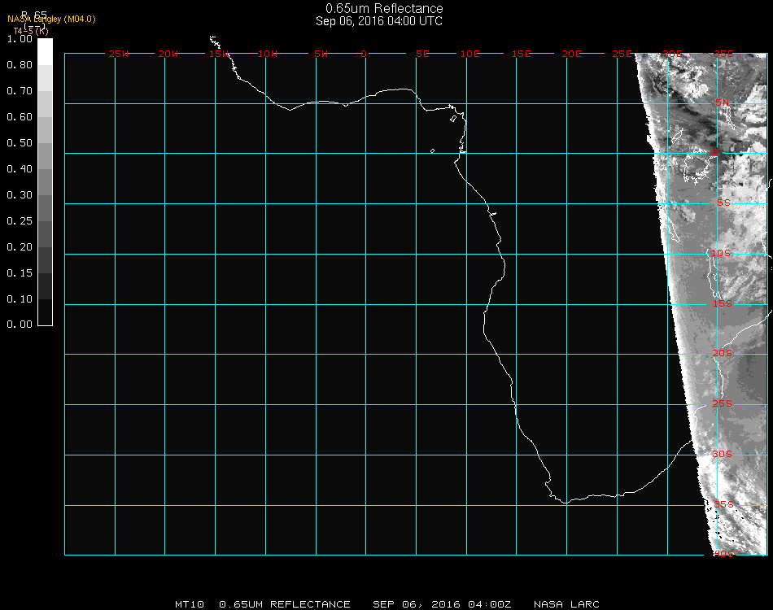Click the 0 longitude label on top axis

(364, 54)
